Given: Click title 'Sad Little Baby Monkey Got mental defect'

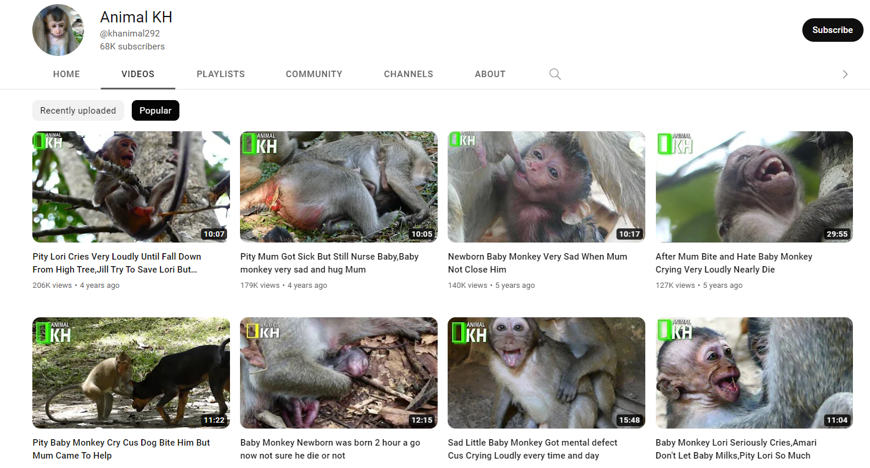Looking at the screenshot, I should pyautogui.click(x=533, y=449).
